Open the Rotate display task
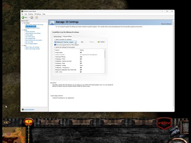The image size is (191, 143). click(x=29, y=35)
